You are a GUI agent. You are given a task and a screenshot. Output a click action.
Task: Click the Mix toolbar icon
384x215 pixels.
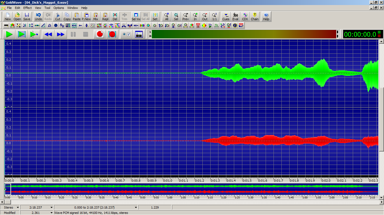(96, 17)
